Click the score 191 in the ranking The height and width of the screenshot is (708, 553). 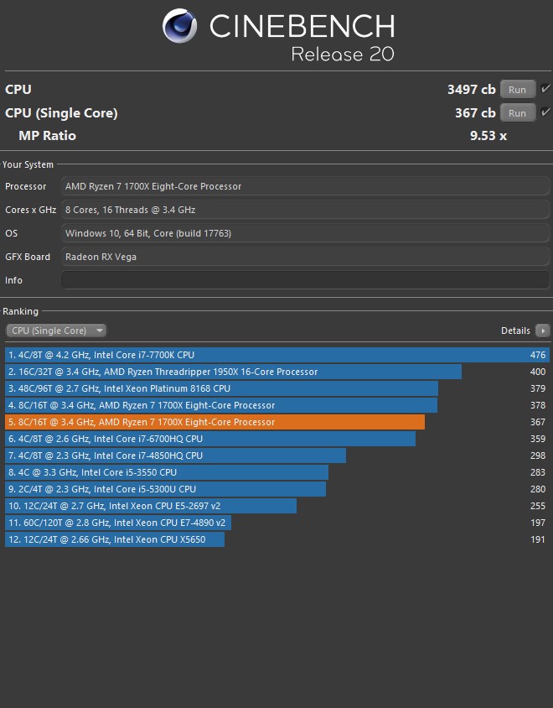(x=538, y=539)
